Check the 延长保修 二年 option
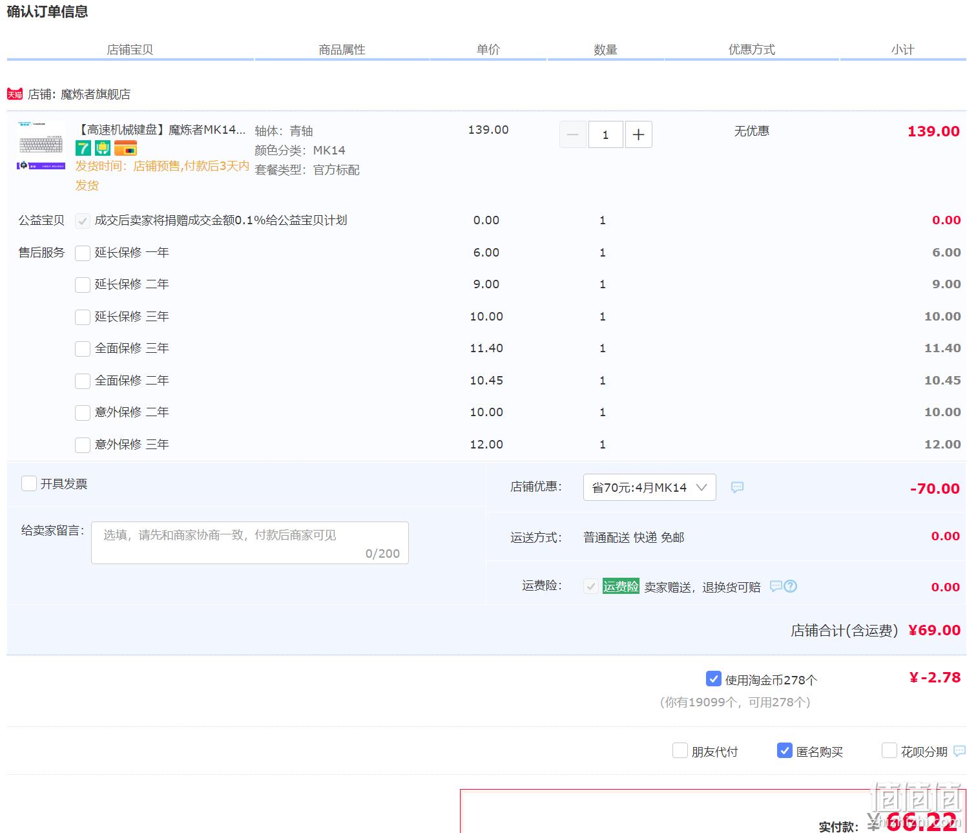This screenshot has width=967, height=833. point(83,285)
